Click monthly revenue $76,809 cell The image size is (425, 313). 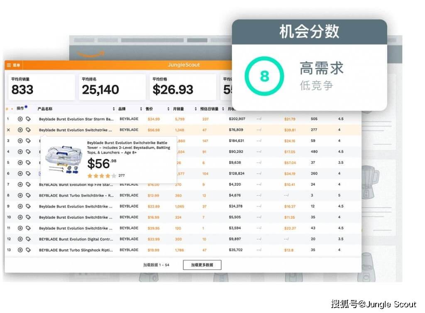tap(236, 130)
